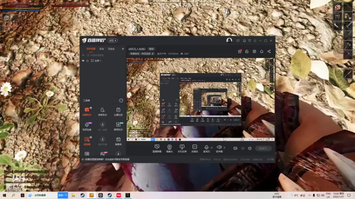Show hidden system tray icons
This screenshot has width=355, height=199.
click(309, 195)
